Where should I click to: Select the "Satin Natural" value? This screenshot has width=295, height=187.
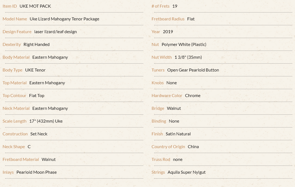(178, 134)
